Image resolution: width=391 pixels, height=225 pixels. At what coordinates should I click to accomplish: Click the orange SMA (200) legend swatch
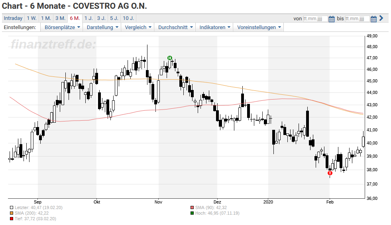[x=12, y=213]
